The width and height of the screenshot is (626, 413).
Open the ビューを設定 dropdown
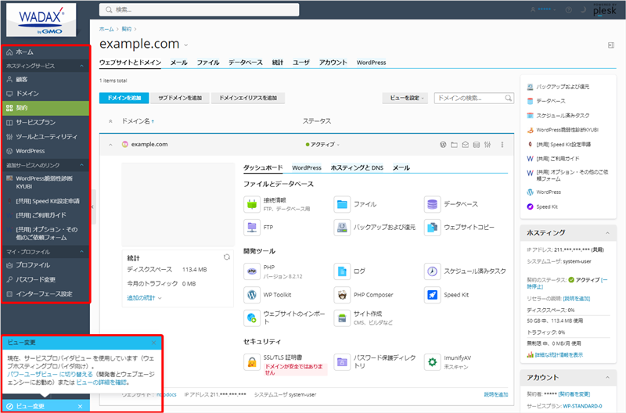(x=405, y=98)
